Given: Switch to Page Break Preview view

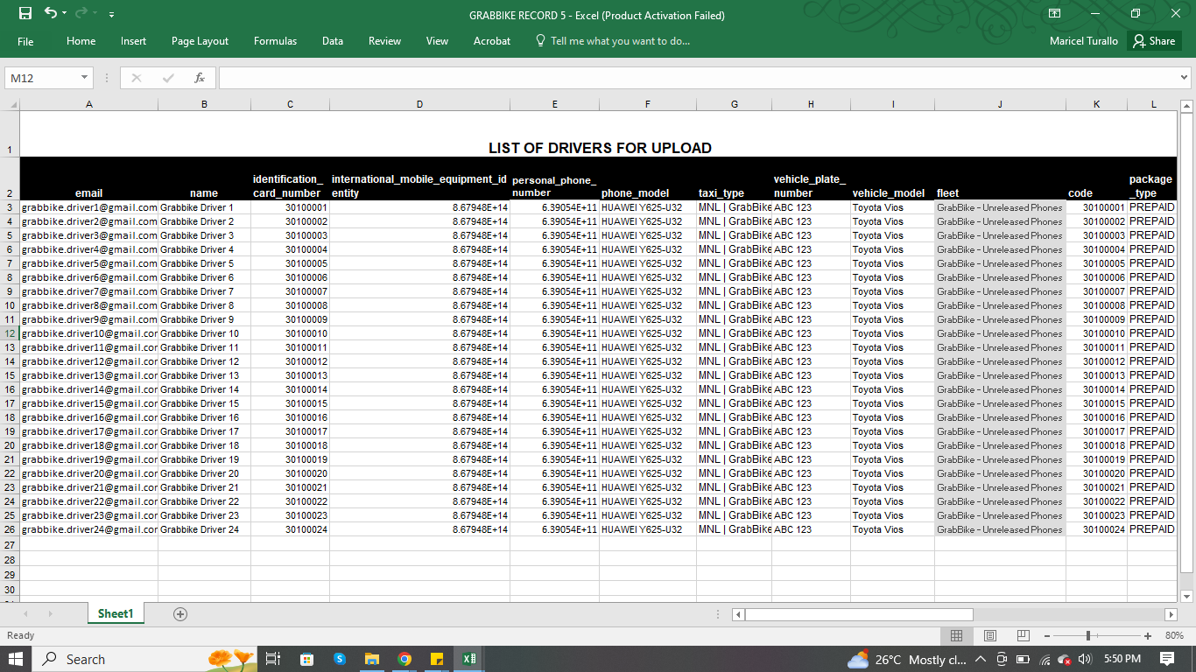Looking at the screenshot, I should tap(1024, 635).
